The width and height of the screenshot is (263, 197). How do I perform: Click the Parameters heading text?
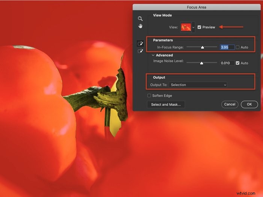(x=163, y=40)
